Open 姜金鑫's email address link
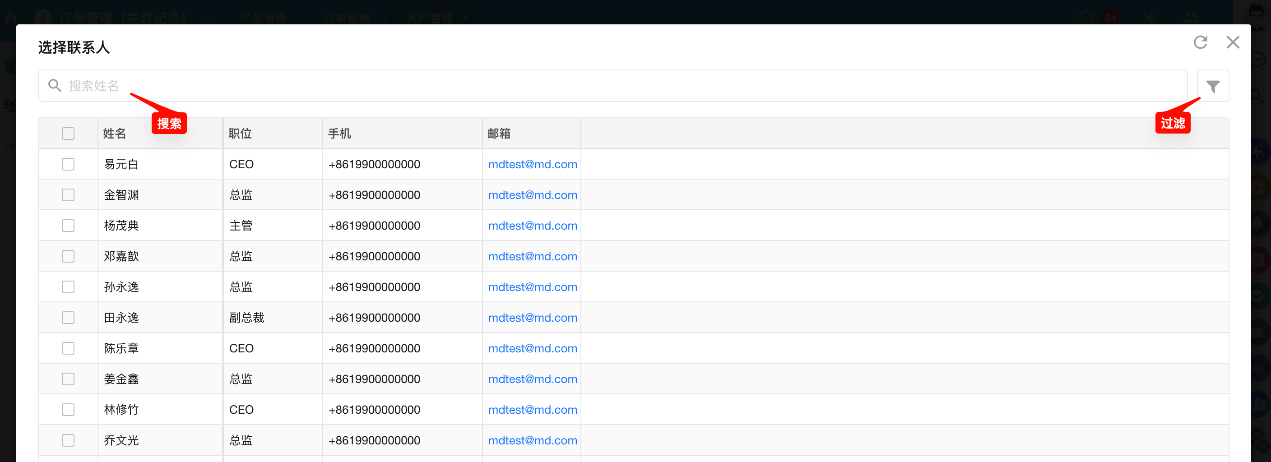The image size is (1271, 462). click(533, 379)
